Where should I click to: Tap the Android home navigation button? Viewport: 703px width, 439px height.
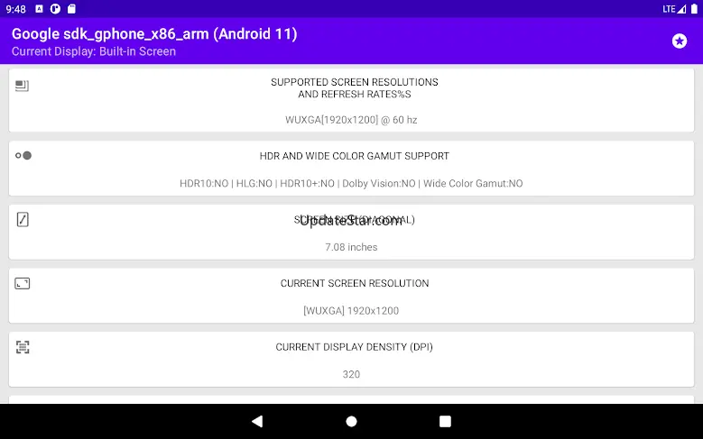352,421
